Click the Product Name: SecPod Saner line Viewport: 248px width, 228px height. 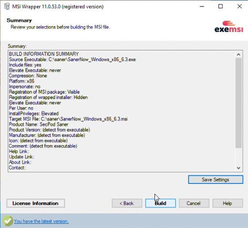[x=38, y=124]
